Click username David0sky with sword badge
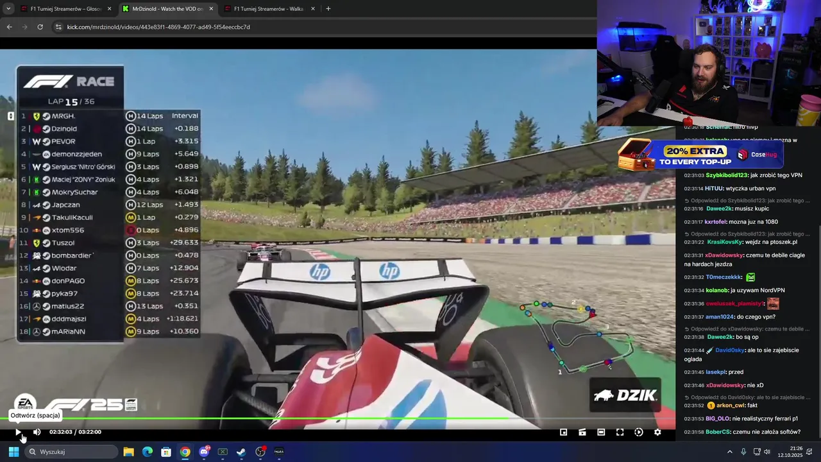Screen dimensions: 821x462 coord(730,351)
